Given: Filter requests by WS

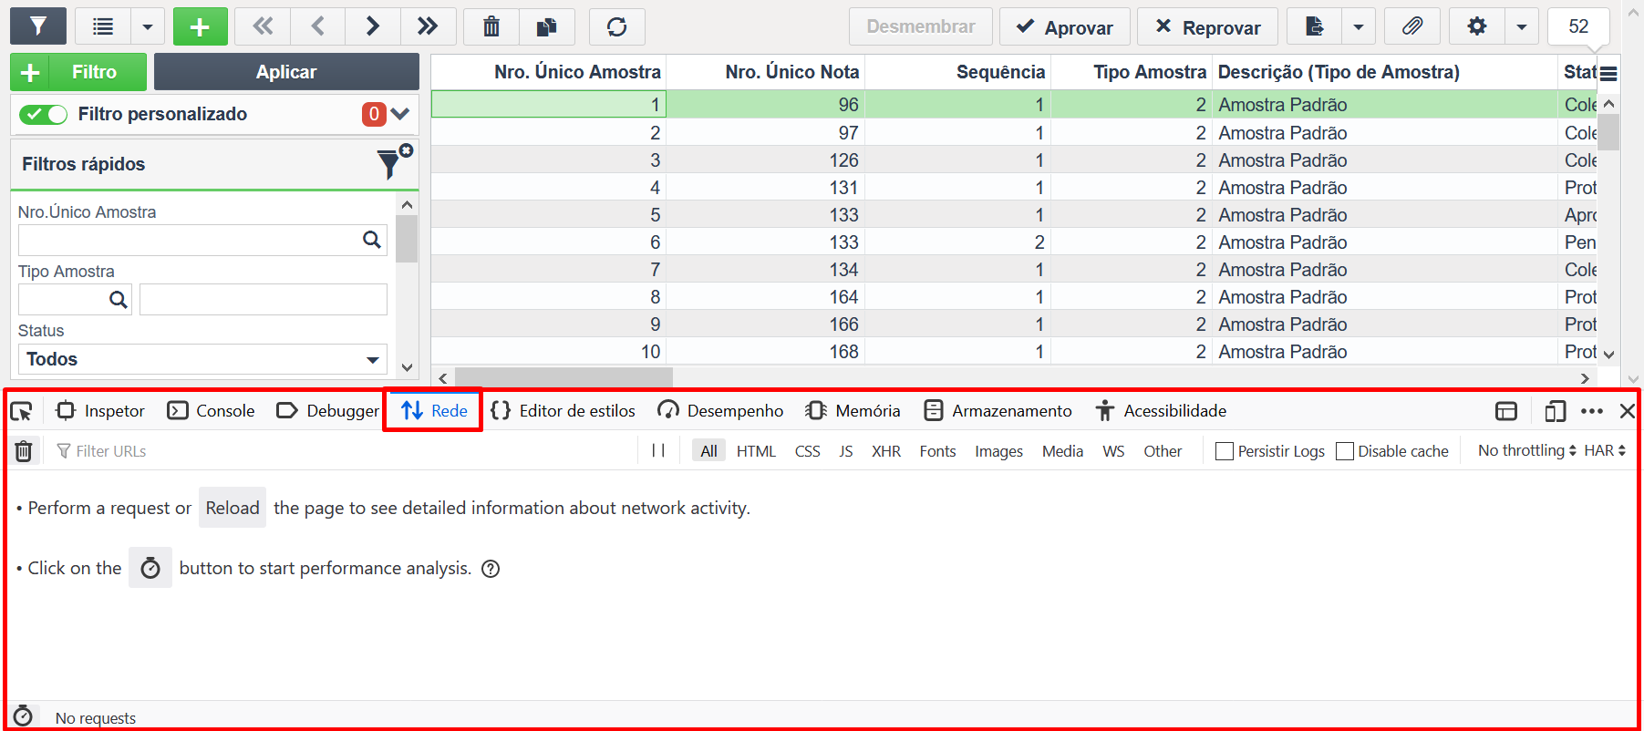Looking at the screenshot, I should pyautogui.click(x=1113, y=451).
